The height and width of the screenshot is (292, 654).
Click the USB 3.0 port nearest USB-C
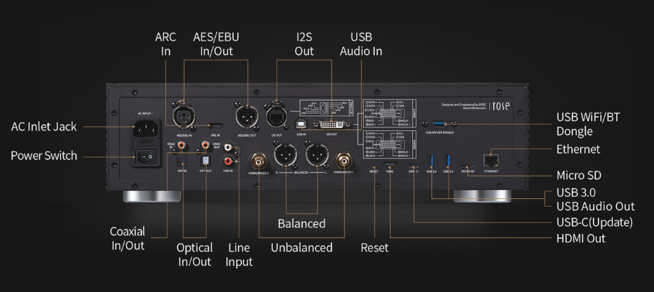pos(431,160)
